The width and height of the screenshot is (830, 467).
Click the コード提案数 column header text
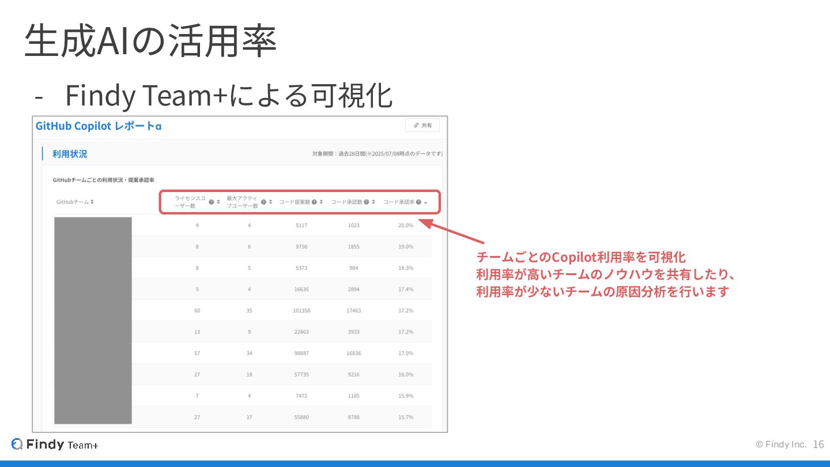[295, 202]
